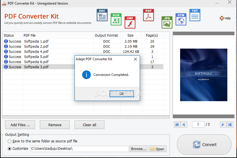
Task: Click the page count 29 cell
Action: [x=152, y=47]
